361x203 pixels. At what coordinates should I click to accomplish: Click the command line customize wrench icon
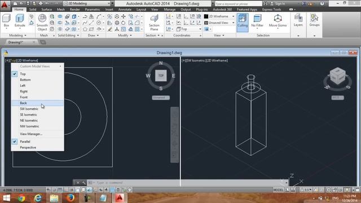tap(84, 183)
